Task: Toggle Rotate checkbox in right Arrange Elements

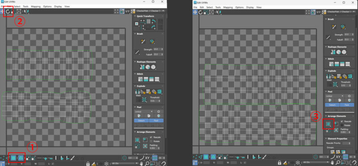Action: point(342,125)
